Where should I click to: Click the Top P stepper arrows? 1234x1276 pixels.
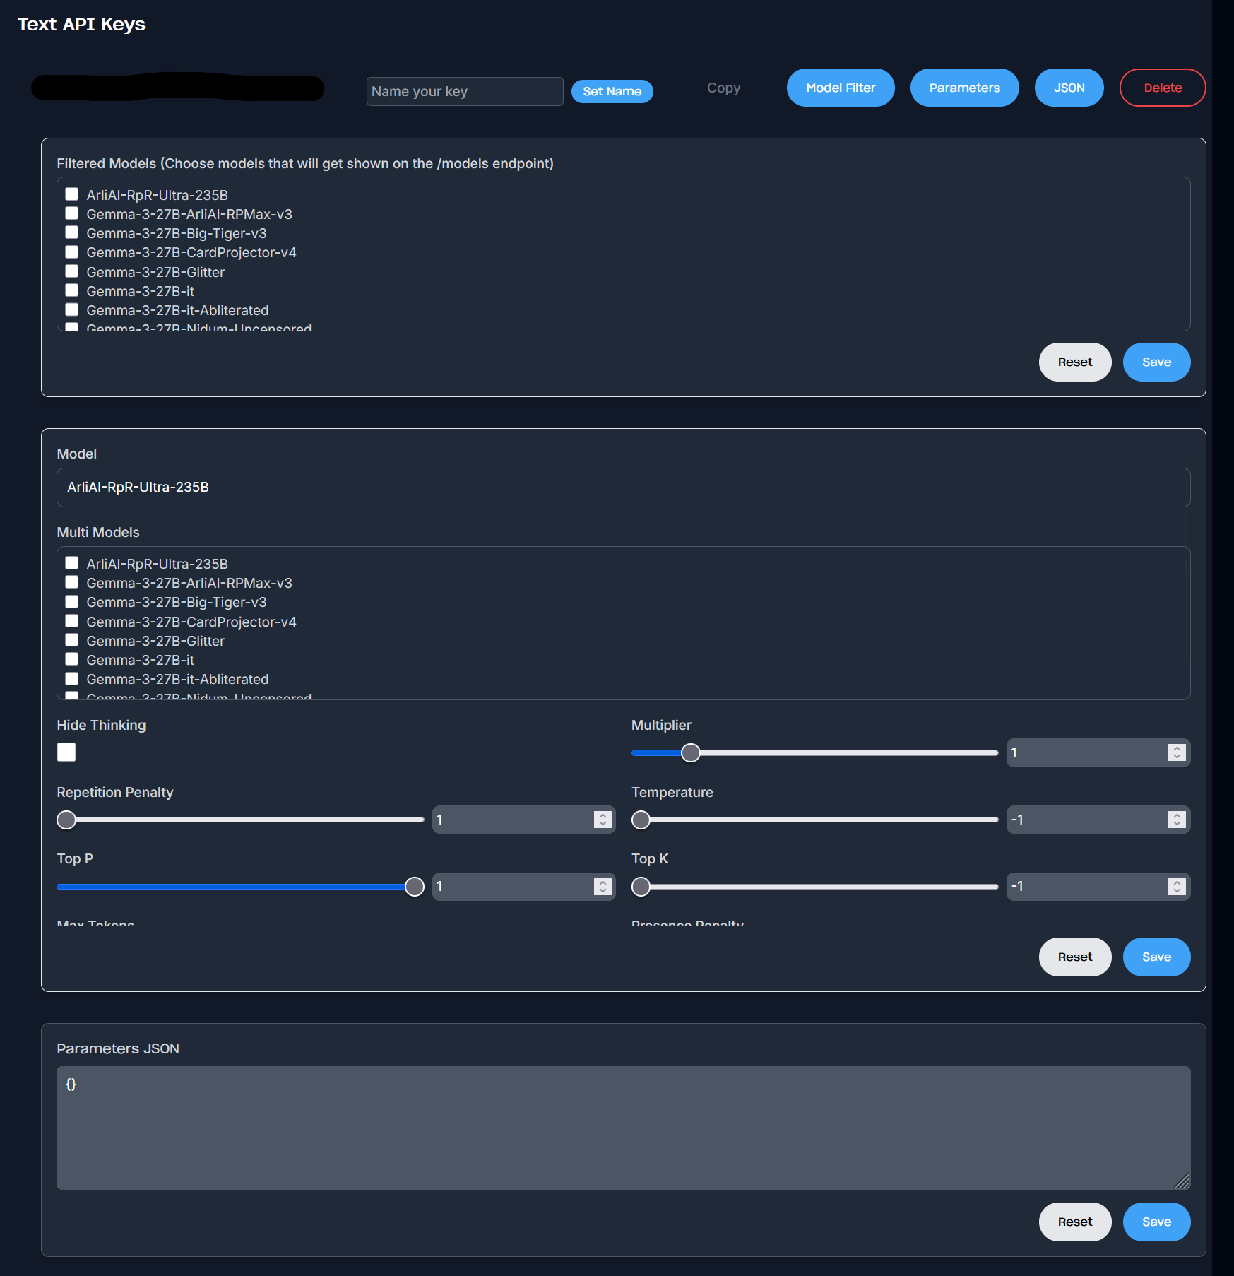(603, 887)
